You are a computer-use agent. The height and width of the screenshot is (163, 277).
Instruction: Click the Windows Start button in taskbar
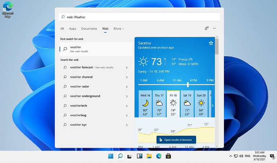coord(110,156)
